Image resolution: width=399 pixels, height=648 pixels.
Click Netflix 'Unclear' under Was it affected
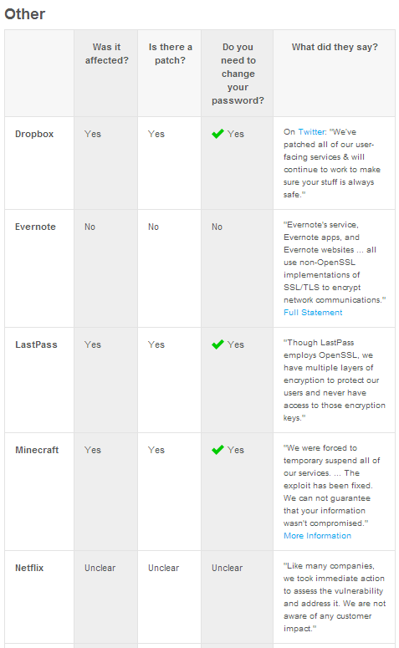tap(100, 568)
